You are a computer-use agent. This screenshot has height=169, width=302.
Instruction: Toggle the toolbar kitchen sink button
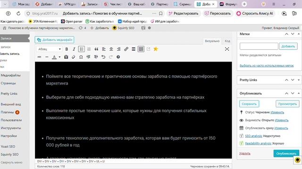pos(141,49)
